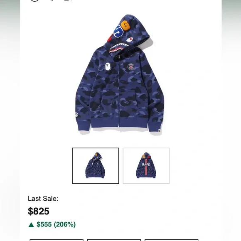This screenshot has width=241, height=241.
Task: Click the circular logo on the left sleeve
Action: tap(76, 115)
